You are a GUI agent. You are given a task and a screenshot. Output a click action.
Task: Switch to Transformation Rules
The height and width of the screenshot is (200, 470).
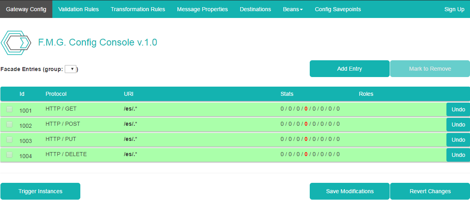(138, 9)
